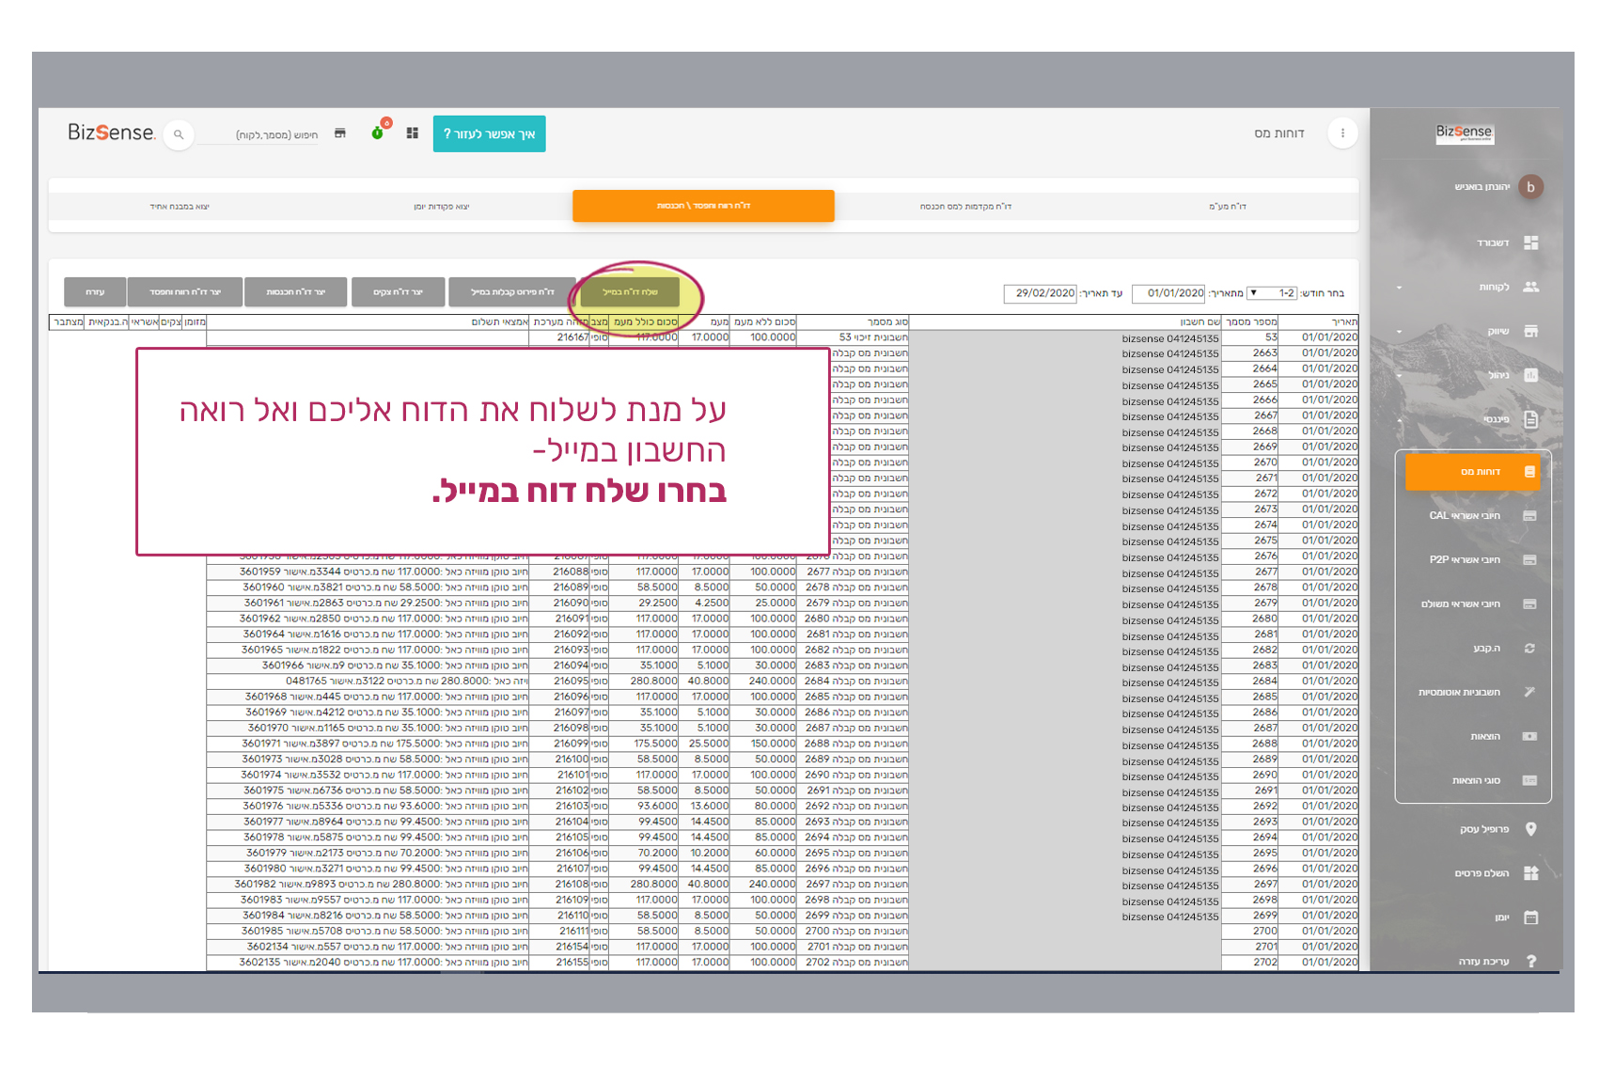Image resolution: width=1599 pixels, height=1066 pixels.
Task: Open the בחר חודש month dropdown
Action: [1272, 293]
